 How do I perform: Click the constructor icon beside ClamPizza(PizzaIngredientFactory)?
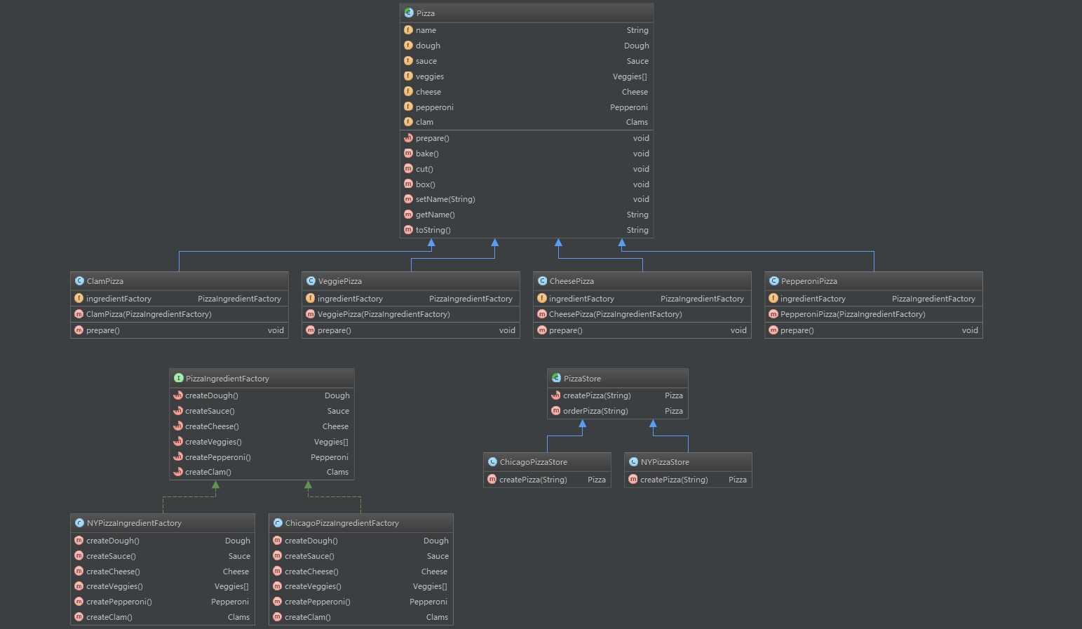[x=79, y=314]
